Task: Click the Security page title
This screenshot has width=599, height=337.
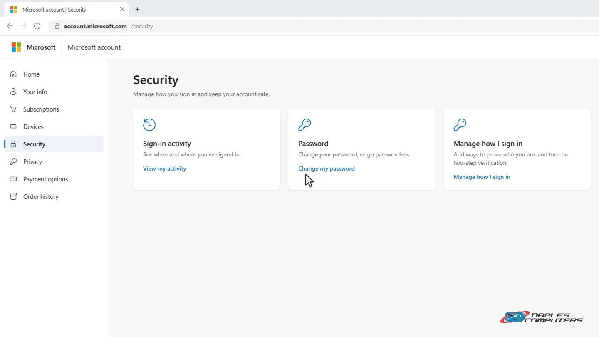Action: (156, 79)
